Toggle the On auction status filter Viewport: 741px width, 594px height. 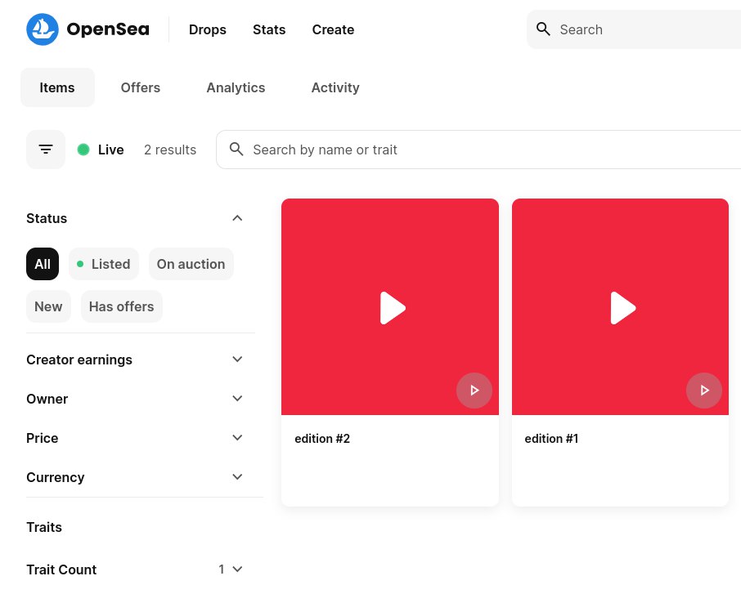(x=191, y=264)
